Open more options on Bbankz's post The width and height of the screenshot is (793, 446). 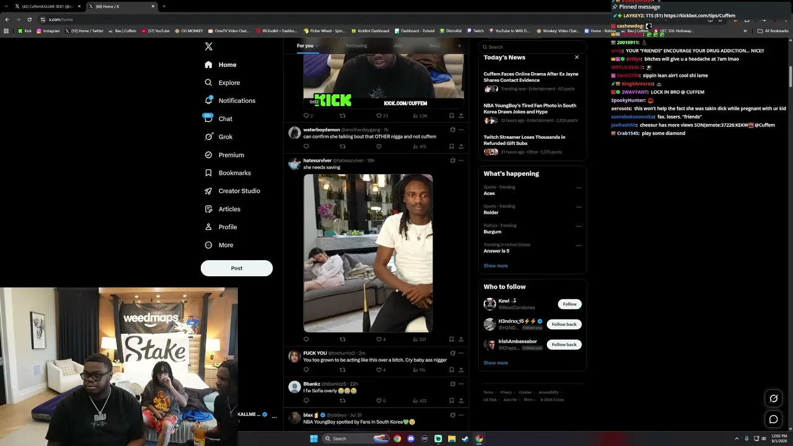tap(461, 384)
